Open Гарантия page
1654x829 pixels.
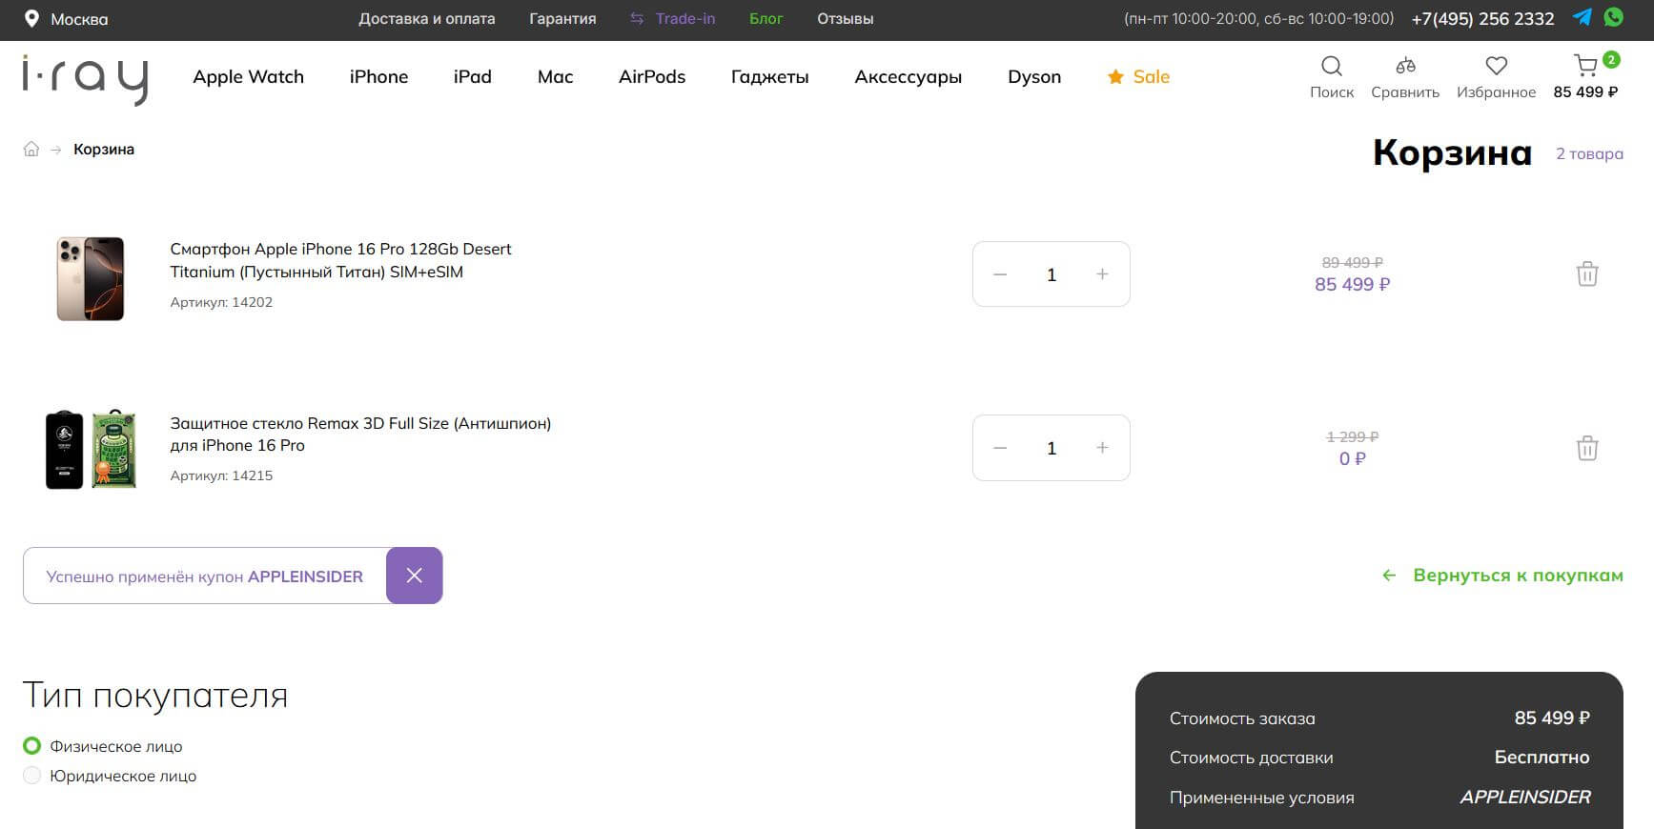562,18
